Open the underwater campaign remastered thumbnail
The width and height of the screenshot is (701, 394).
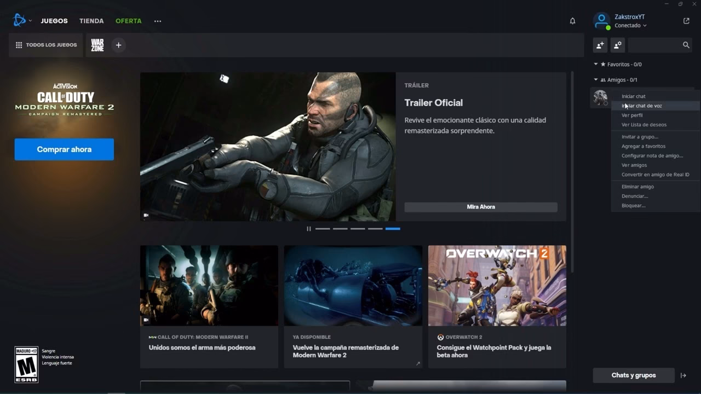[x=353, y=286]
